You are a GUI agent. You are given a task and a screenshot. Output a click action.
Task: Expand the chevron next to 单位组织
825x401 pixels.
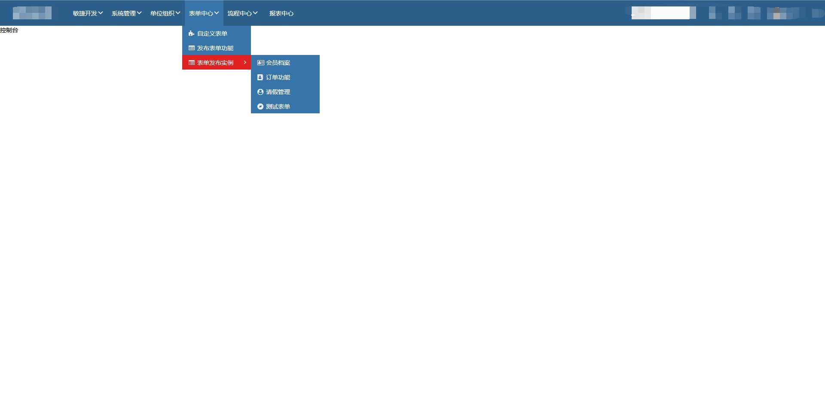coord(178,13)
